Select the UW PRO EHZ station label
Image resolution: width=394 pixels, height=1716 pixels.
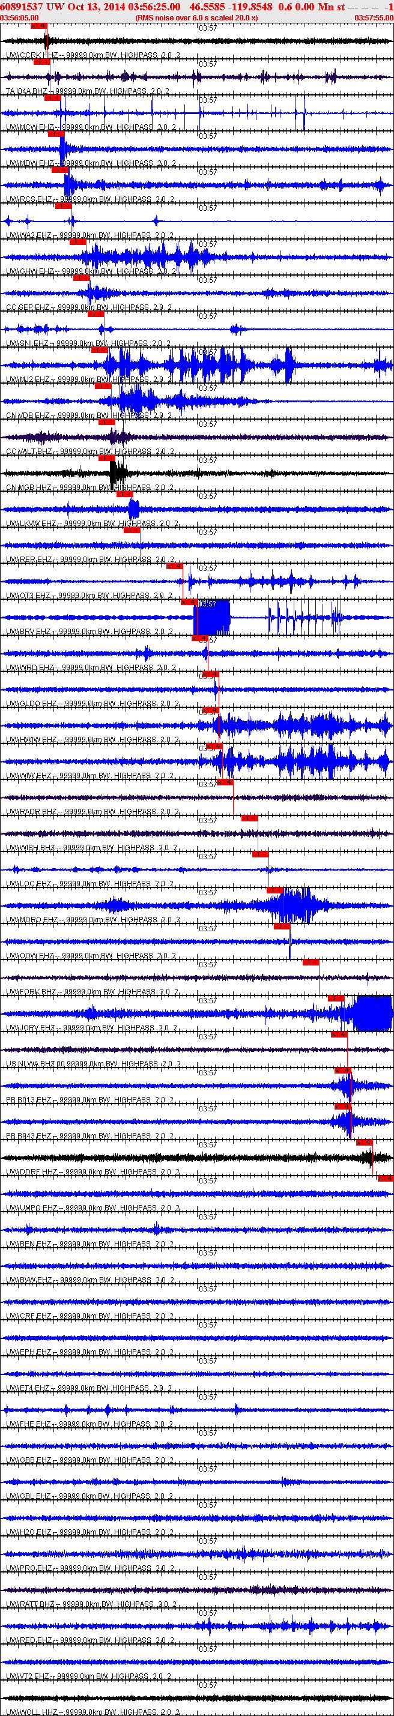click(90, 1568)
